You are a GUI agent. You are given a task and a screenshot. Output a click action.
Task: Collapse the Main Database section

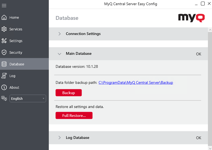(60, 54)
